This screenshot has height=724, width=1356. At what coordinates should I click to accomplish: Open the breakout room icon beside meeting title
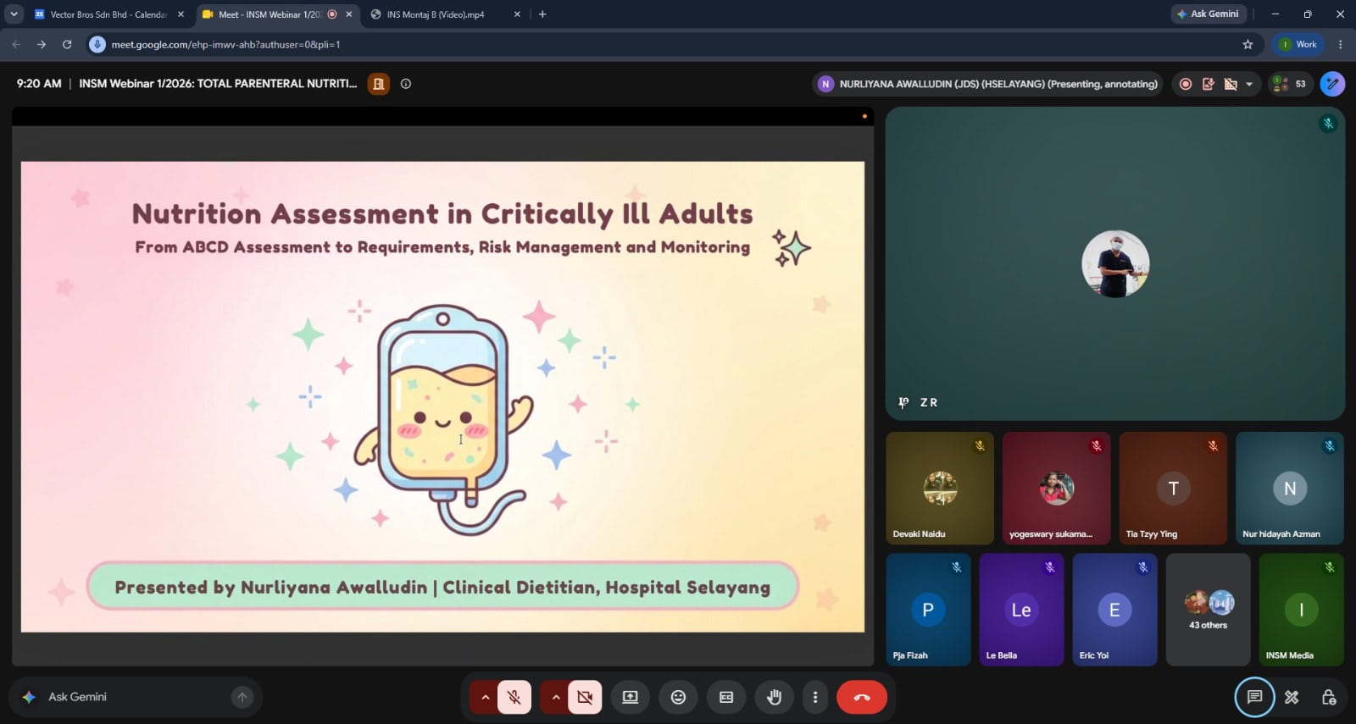[379, 84]
